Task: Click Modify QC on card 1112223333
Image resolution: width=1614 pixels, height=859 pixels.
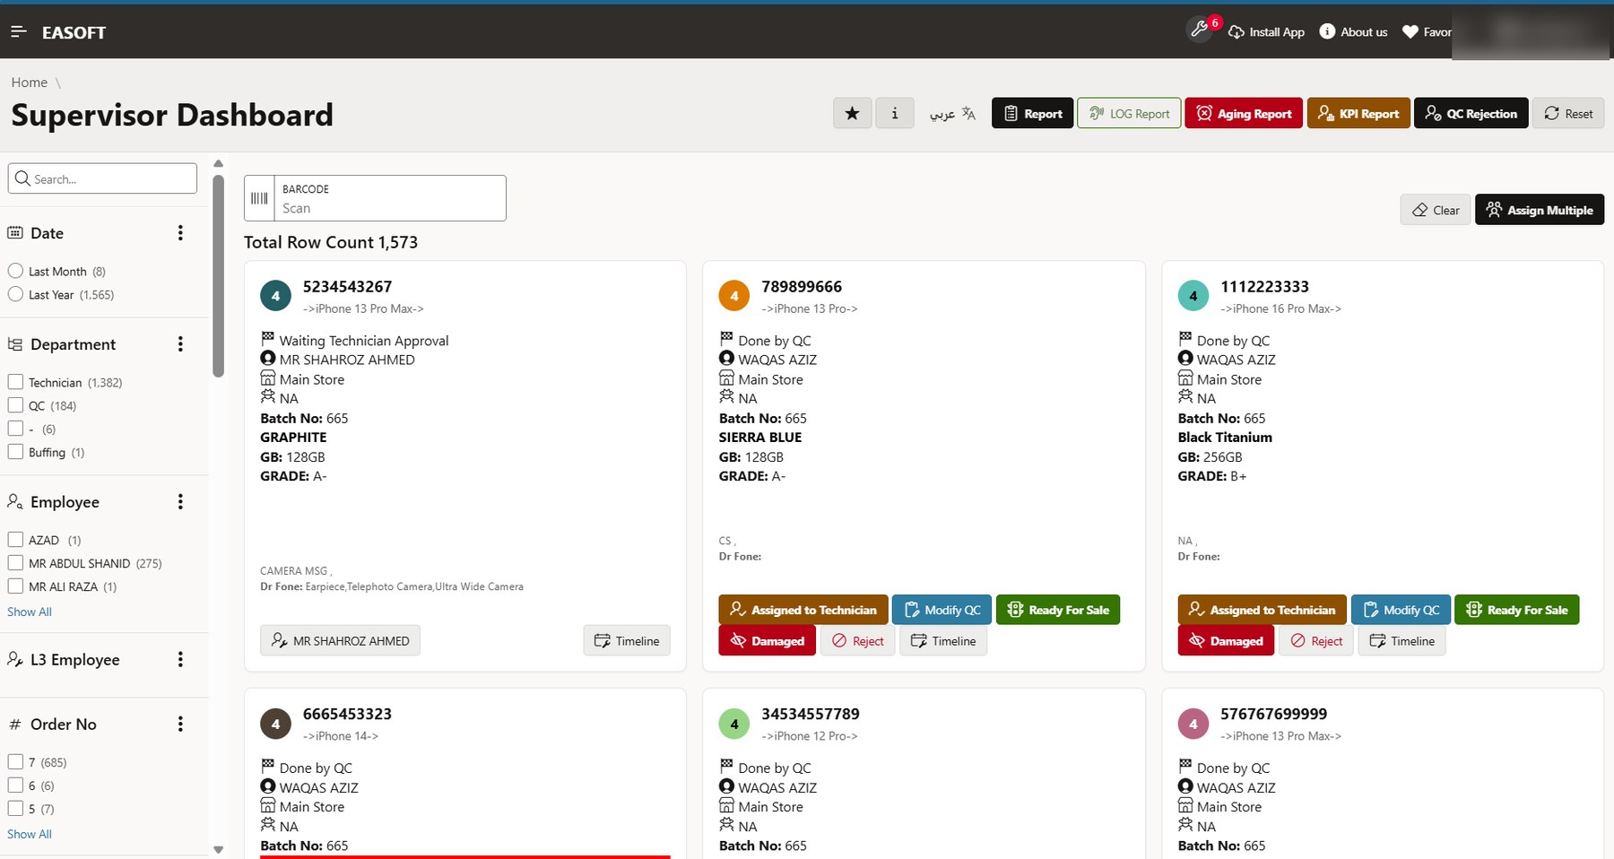Action: [x=1401, y=610]
